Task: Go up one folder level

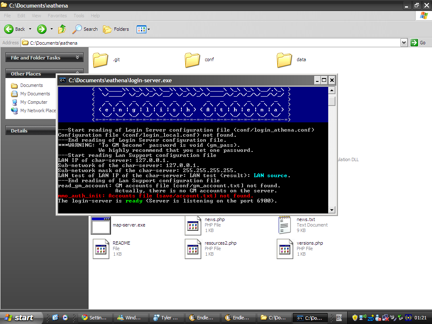Action: 62,29
